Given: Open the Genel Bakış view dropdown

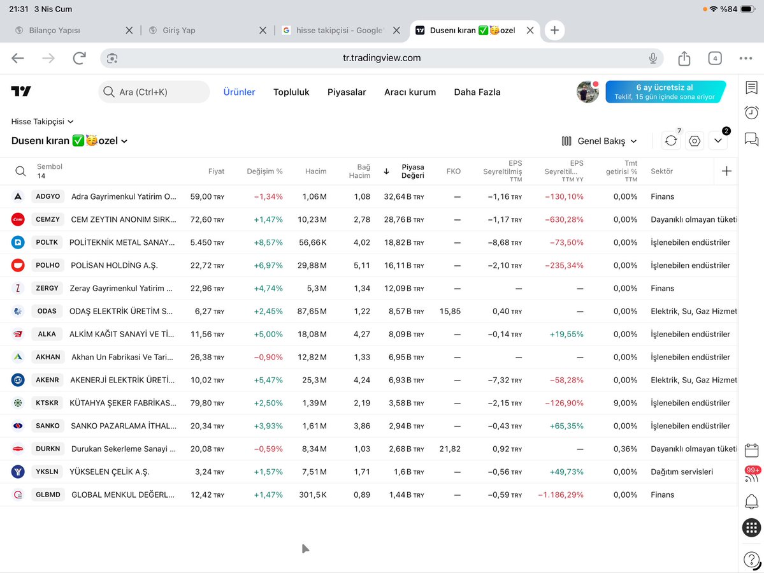Looking at the screenshot, I should (x=600, y=141).
